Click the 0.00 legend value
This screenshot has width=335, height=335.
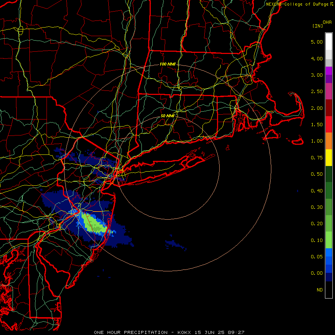click(x=317, y=273)
